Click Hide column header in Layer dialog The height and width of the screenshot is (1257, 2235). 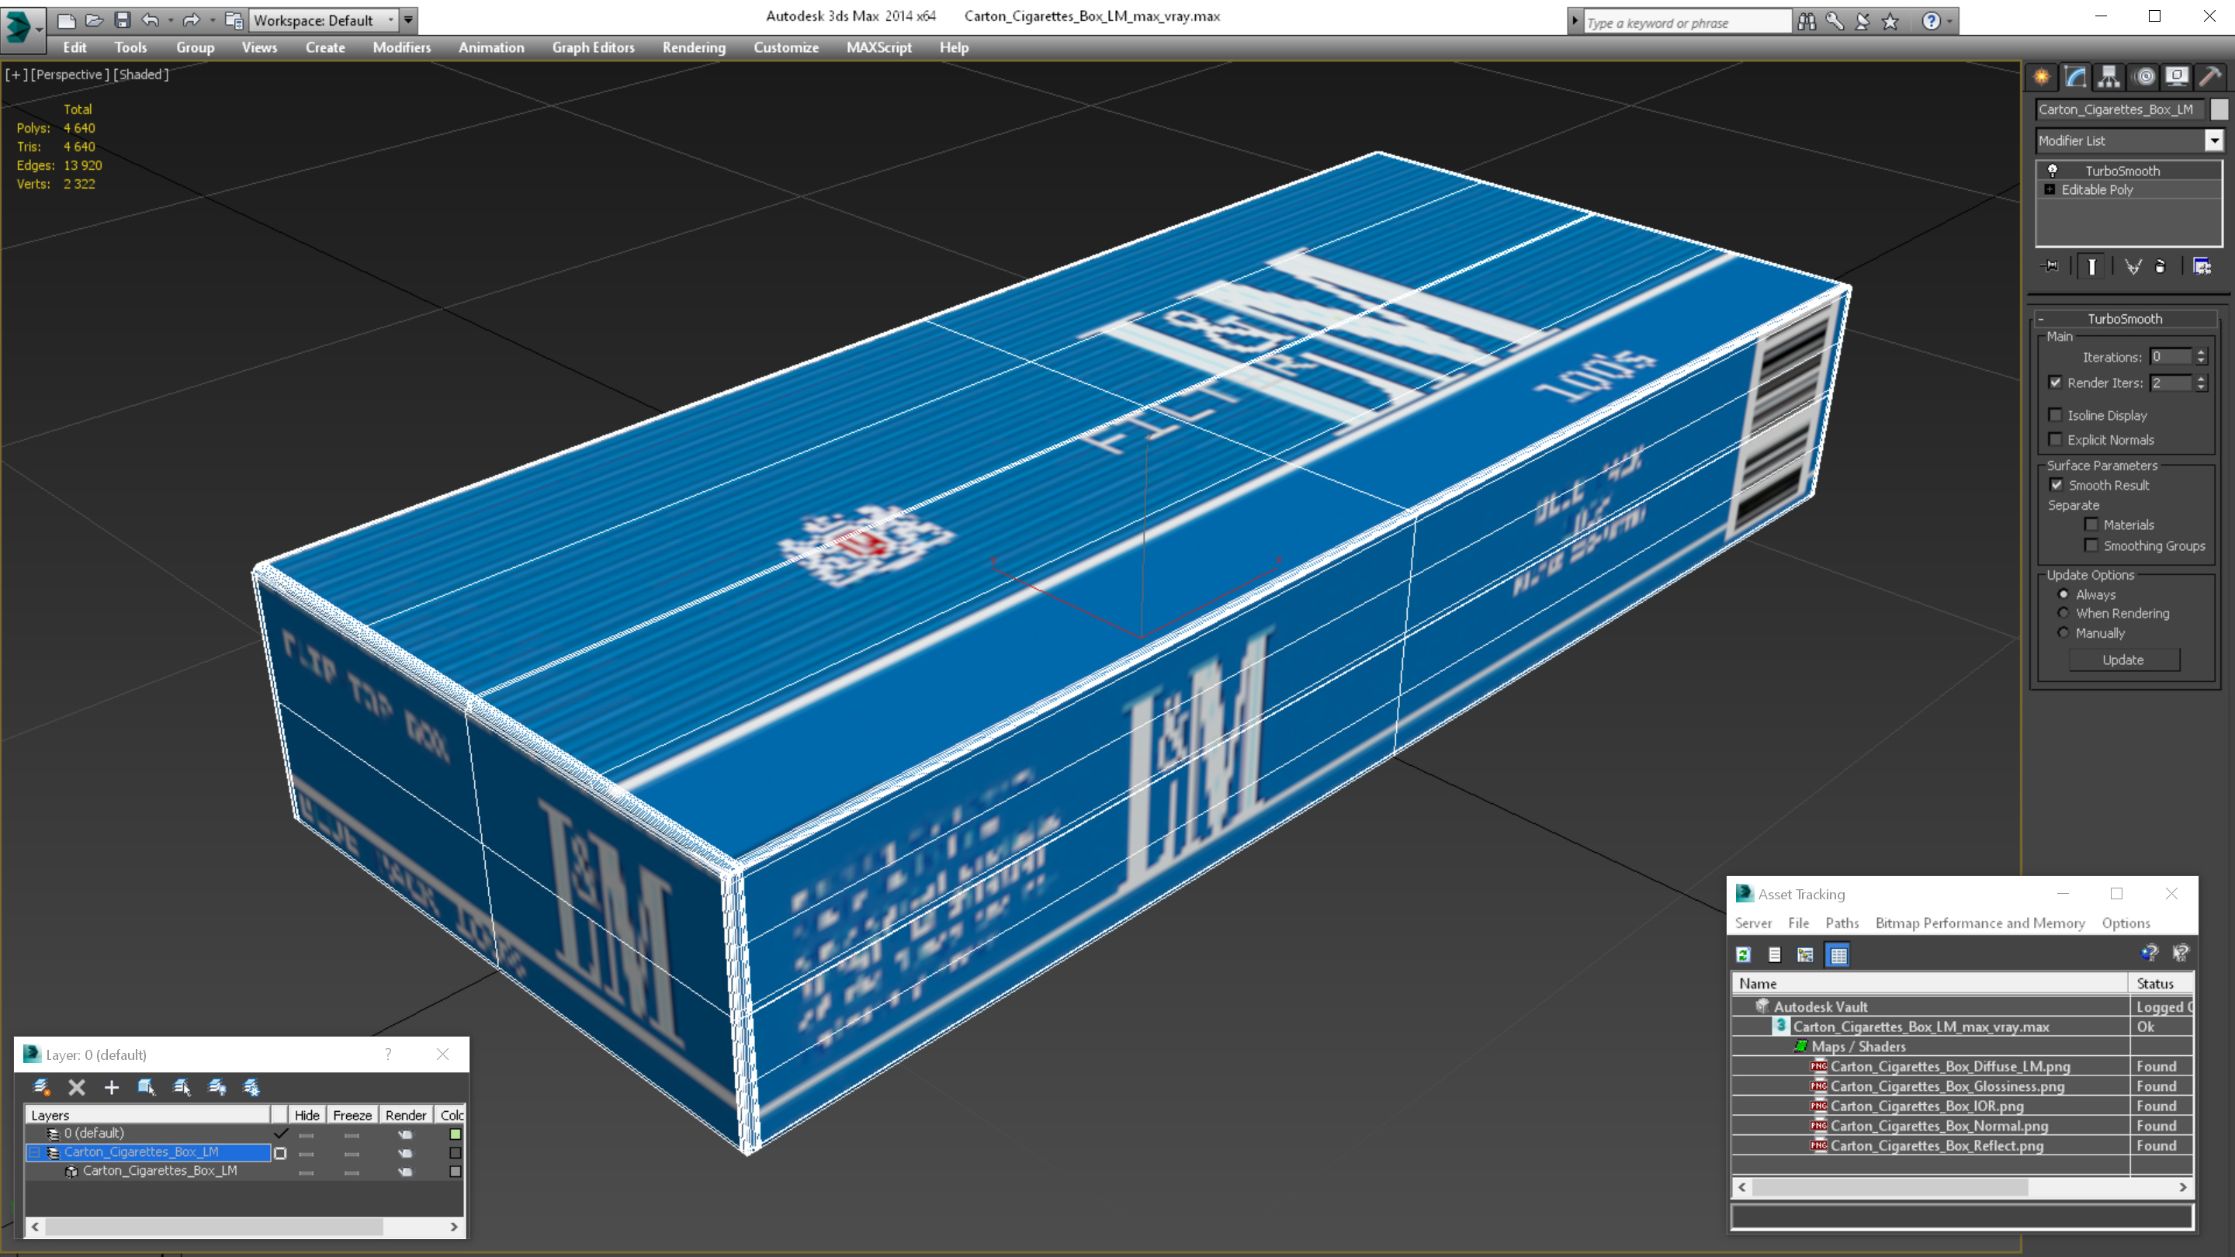pyautogui.click(x=307, y=1115)
